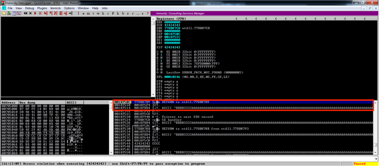Image resolution: width=379 pixels, height=166 pixels.
Task: Click the green attach-to-process toolbar icon
Action: click(x=9, y=13)
